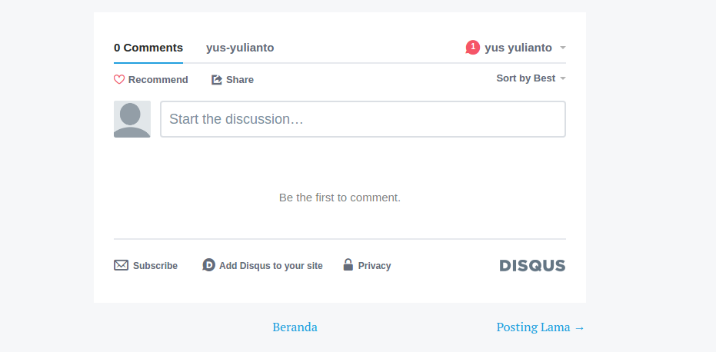Switch to the 0 Comments tab
The image size is (716, 352).
[148, 48]
